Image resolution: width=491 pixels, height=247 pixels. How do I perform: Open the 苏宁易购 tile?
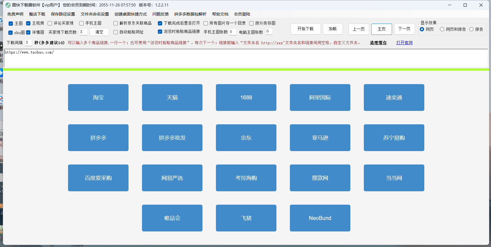click(x=394, y=138)
